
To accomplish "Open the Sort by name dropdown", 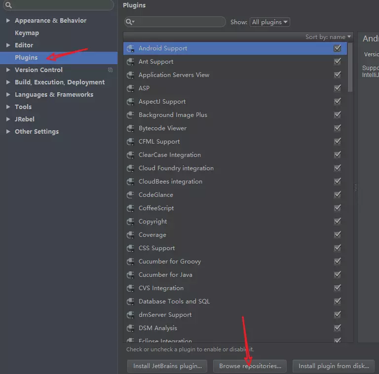I will coord(328,37).
